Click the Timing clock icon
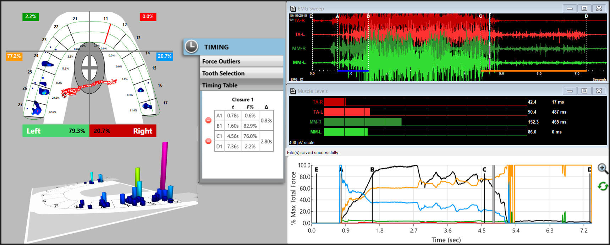The image size is (610, 245). [x=191, y=47]
